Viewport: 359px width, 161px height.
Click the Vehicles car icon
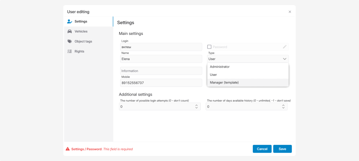tap(69, 31)
